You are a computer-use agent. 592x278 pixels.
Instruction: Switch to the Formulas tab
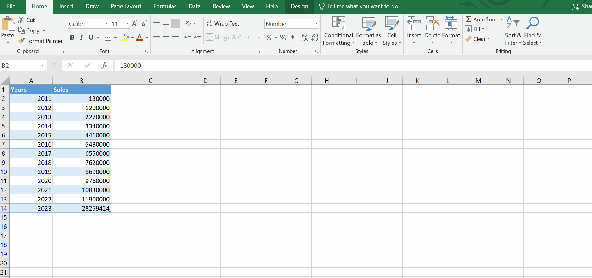165,6
